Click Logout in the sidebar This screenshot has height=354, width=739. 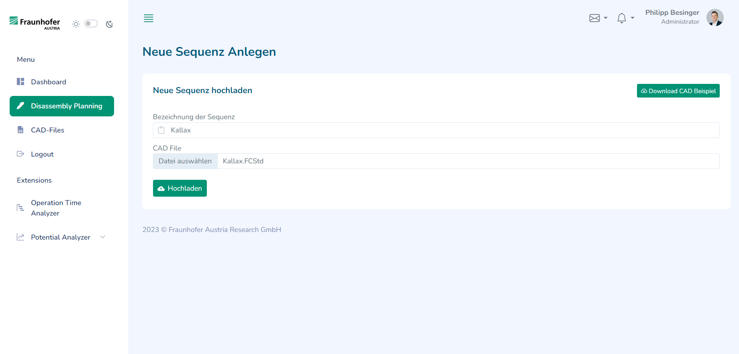pos(62,154)
